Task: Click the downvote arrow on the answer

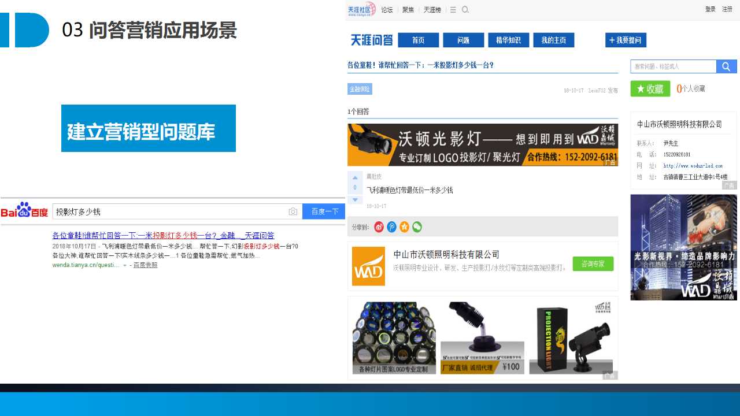Action: [355, 199]
